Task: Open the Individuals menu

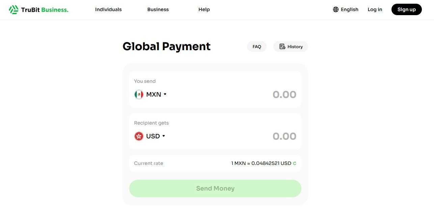Action: pyautogui.click(x=108, y=9)
